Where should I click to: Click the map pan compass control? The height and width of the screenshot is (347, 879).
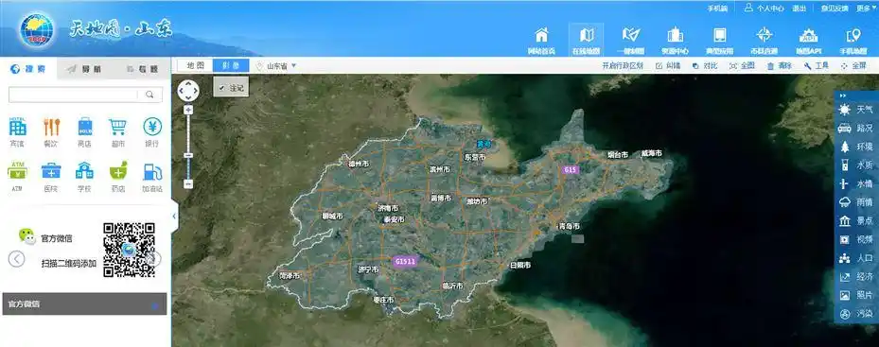tap(188, 91)
